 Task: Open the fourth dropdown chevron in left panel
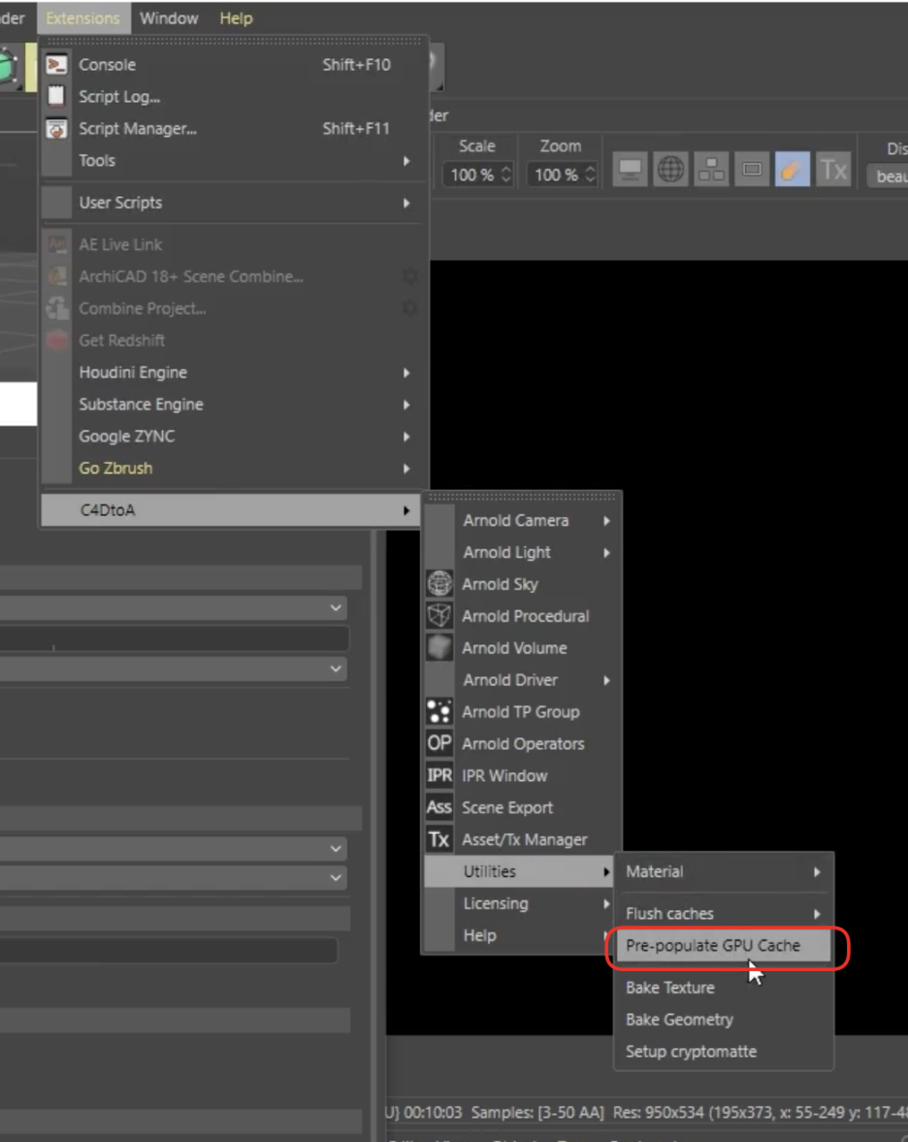[336, 878]
